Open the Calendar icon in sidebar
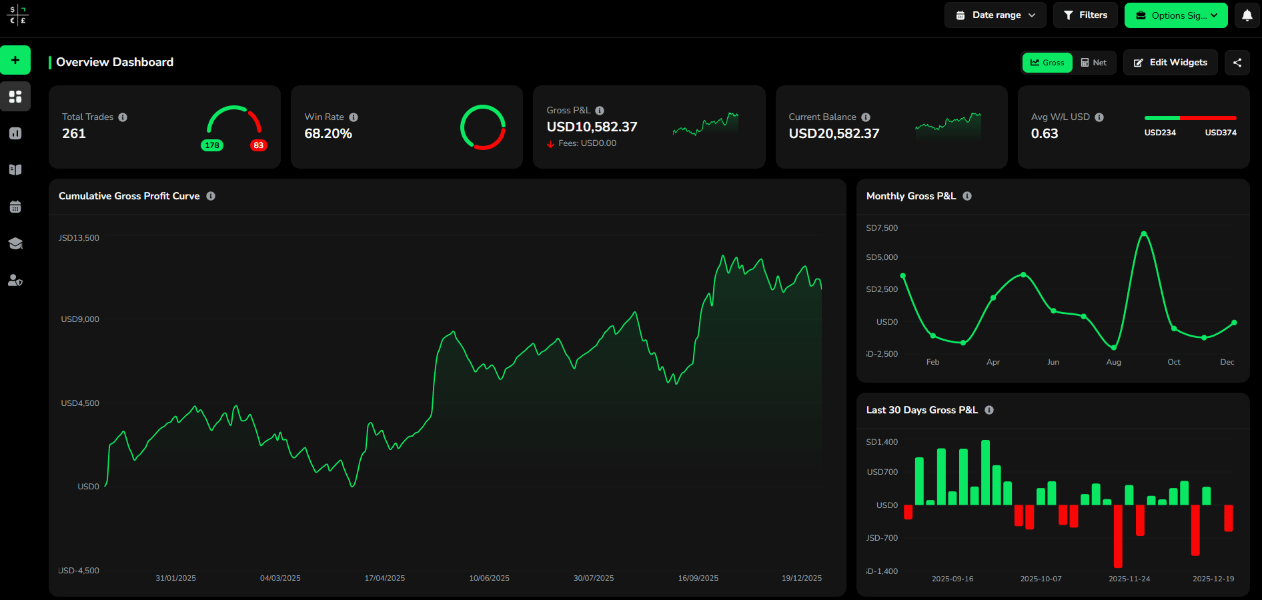This screenshot has width=1262, height=600. point(15,207)
